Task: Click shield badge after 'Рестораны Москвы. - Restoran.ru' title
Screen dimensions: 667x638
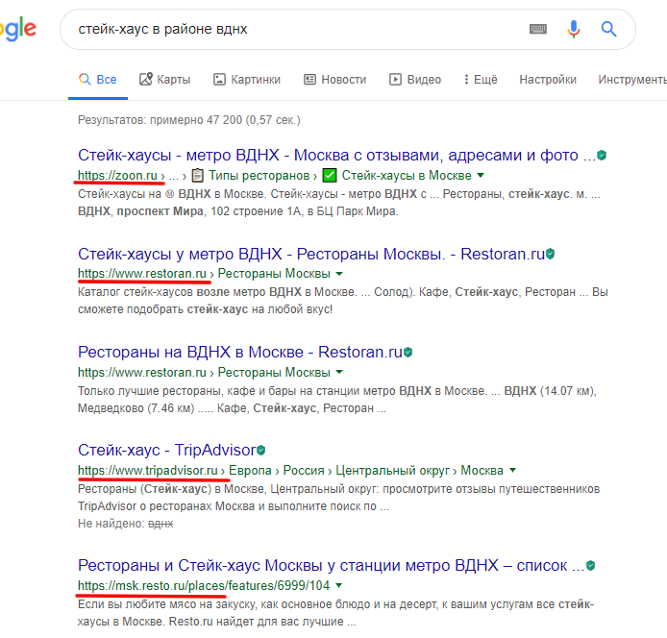Action: tap(551, 254)
